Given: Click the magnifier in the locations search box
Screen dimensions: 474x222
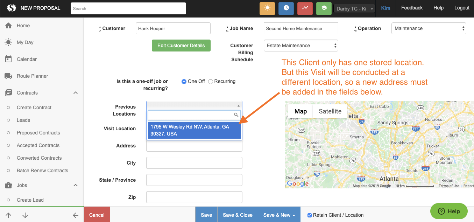Looking at the screenshot, I should coord(236,115).
